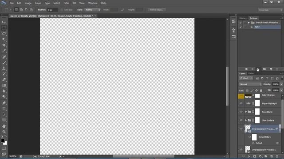The height and width of the screenshot is (159, 284).
Task: Lock all padlock icon
Action: point(261,91)
